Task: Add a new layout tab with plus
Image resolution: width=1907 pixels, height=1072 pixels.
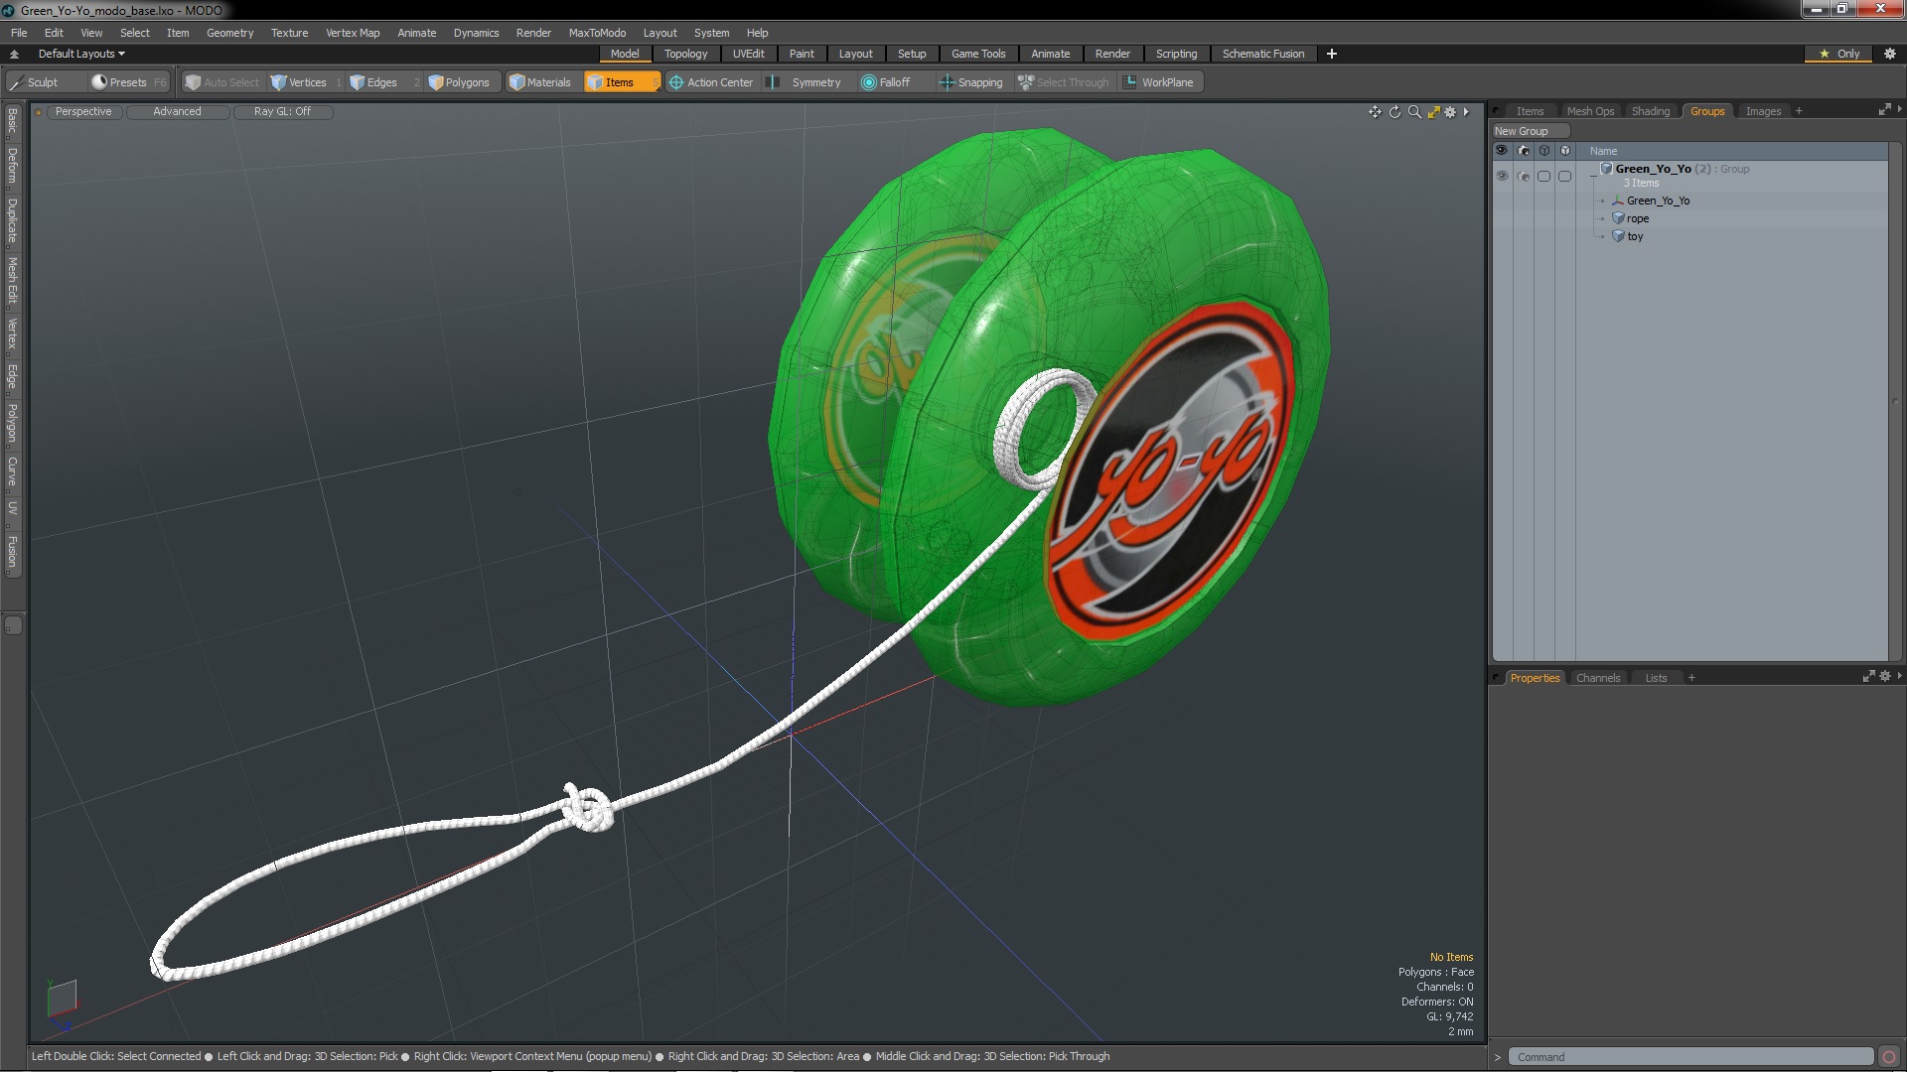Action: pos(1331,54)
